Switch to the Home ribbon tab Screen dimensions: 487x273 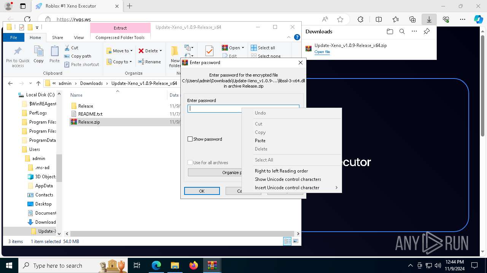[35, 38]
